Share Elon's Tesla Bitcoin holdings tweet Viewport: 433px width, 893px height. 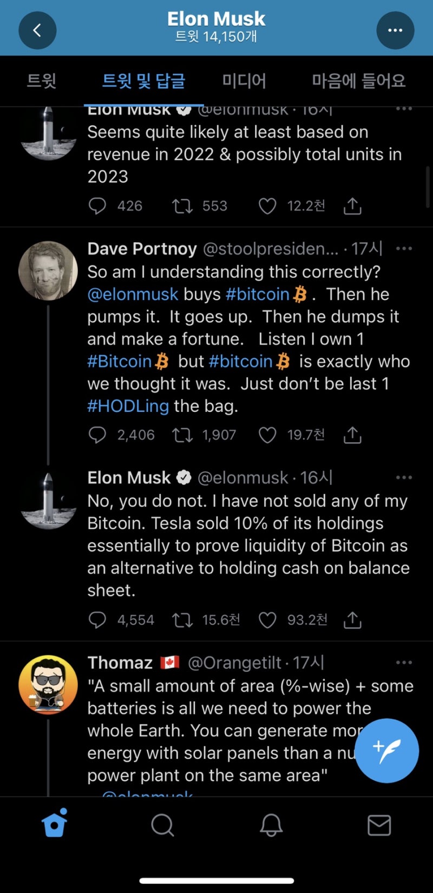coord(352,620)
